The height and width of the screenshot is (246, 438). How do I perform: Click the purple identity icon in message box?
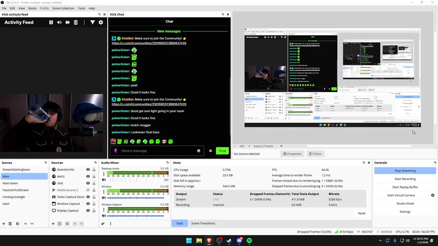[x=116, y=151]
